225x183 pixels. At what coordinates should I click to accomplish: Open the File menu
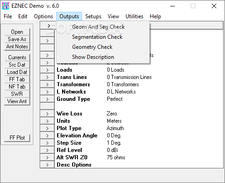(x=8, y=16)
